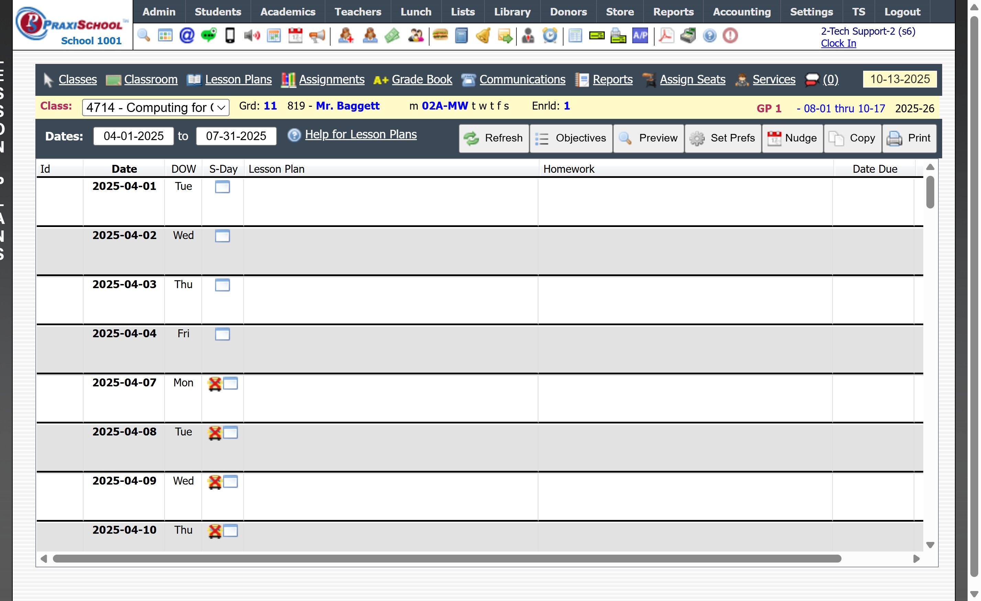The height and width of the screenshot is (601, 981).
Task: Click the green chat bubble icon
Action: (209, 36)
